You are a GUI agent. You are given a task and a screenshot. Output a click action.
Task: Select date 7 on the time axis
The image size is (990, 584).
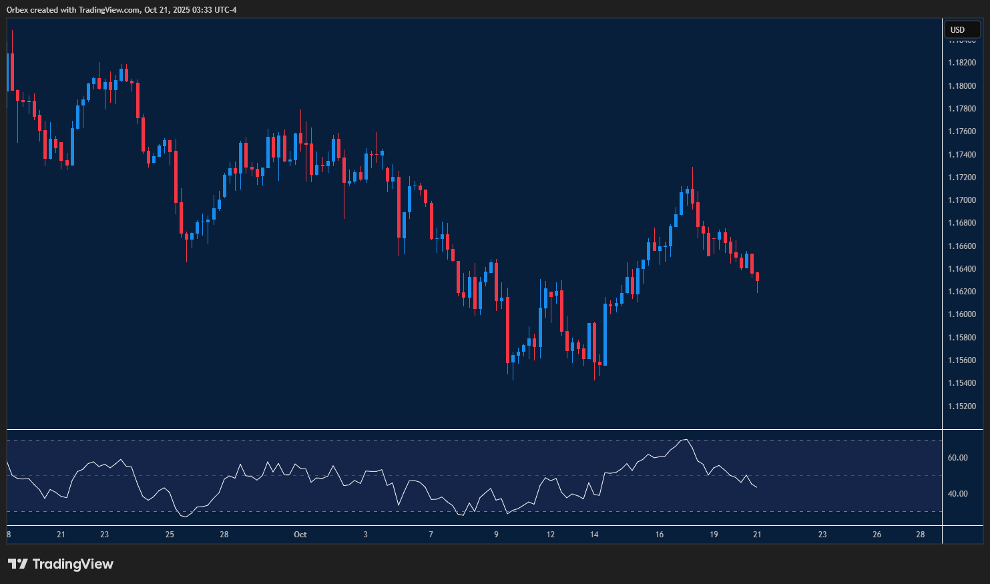click(x=431, y=535)
